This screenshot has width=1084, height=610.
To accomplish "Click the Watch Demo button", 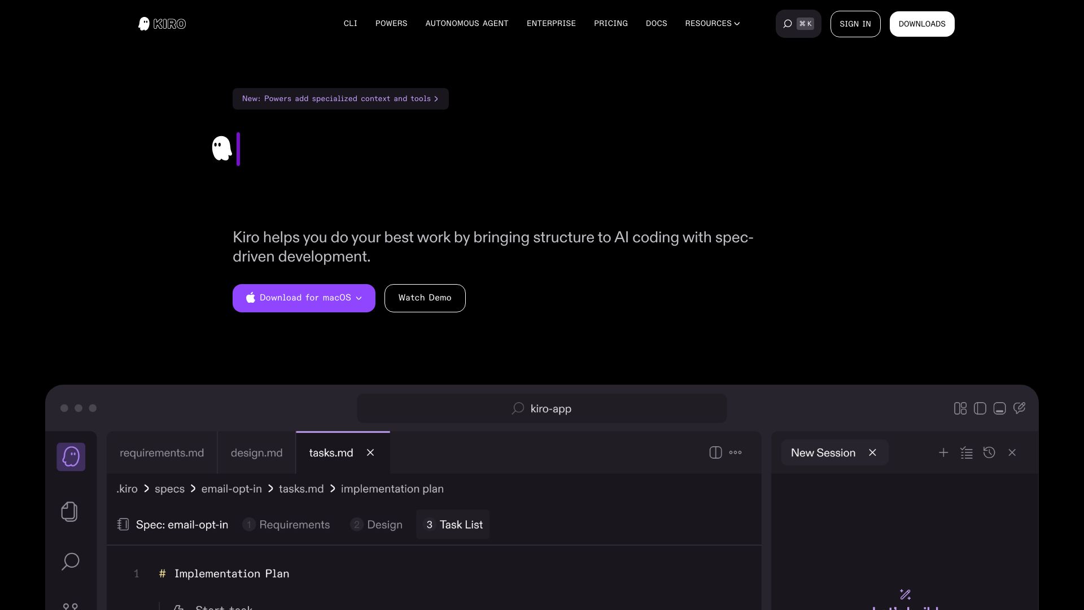I will (x=425, y=298).
